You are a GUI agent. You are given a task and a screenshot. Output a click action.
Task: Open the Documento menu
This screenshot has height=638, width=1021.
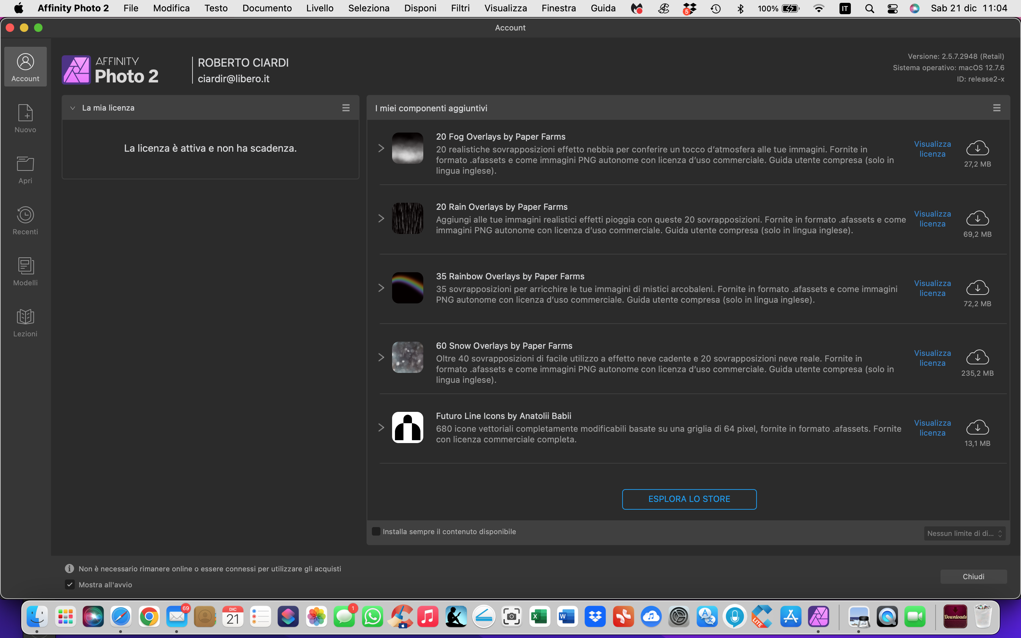[x=267, y=9]
